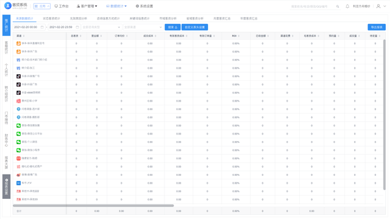Screen dimensions: 390x219
Task: Click the 客资系统 logo avatar
Action: (8, 5)
